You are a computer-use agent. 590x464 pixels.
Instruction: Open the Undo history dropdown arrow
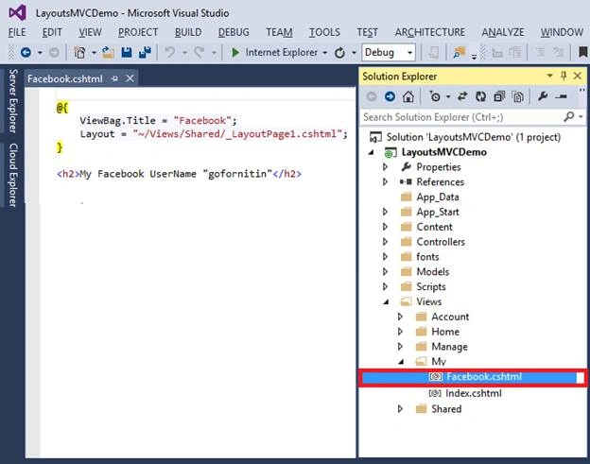click(184, 53)
